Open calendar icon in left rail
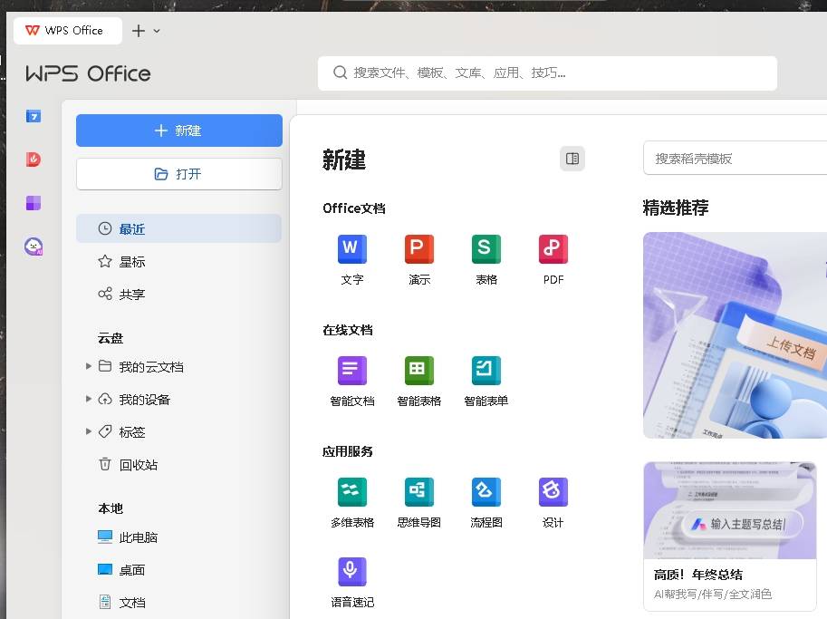The image size is (827, 619). (34, 116)
